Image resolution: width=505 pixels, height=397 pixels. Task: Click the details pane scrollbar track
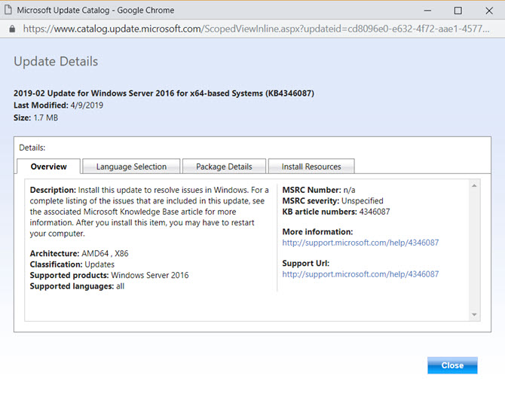474,249
